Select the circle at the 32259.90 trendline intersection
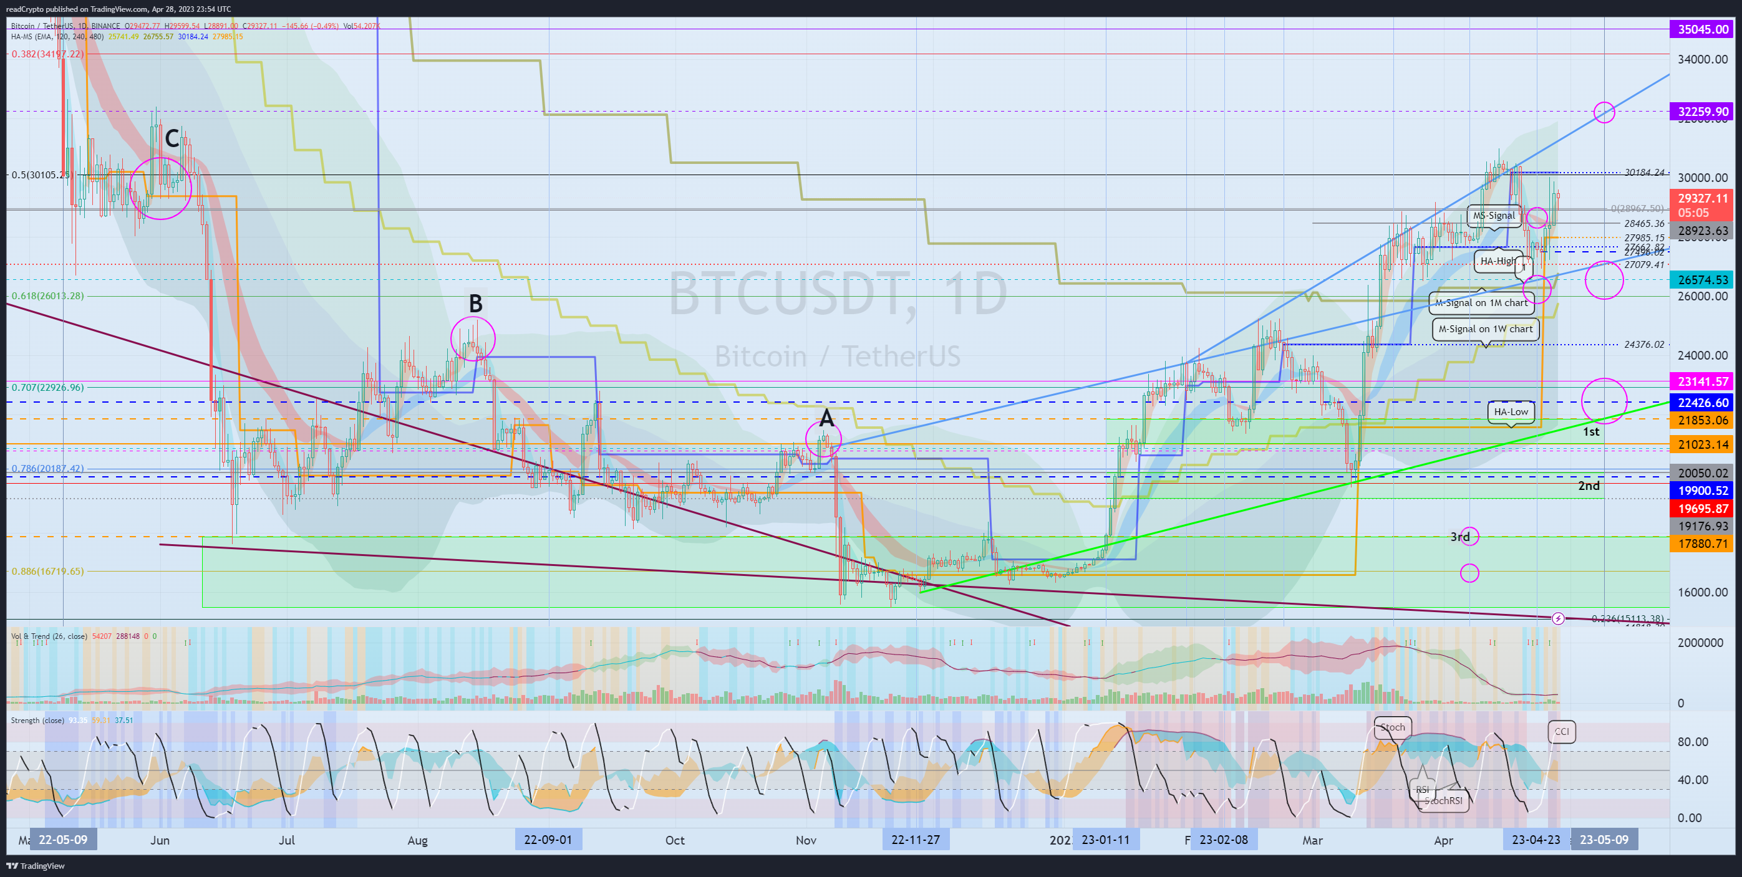 coord(1605,112)
